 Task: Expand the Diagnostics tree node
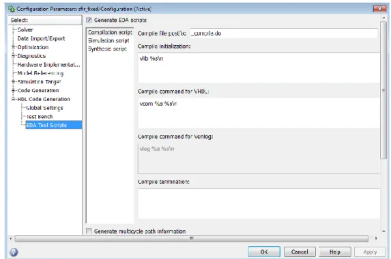13,56
